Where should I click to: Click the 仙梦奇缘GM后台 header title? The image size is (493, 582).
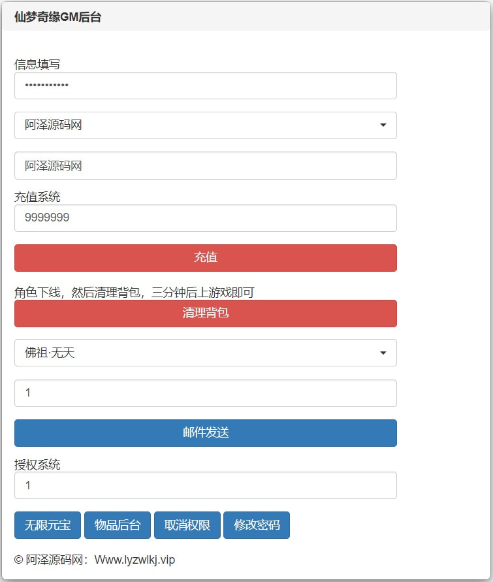[x=57, y=18]
